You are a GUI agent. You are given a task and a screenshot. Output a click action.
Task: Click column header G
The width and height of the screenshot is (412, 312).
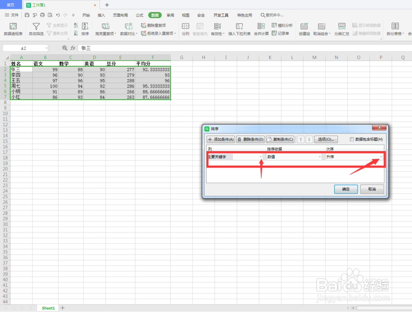click(x=182, y=57)
